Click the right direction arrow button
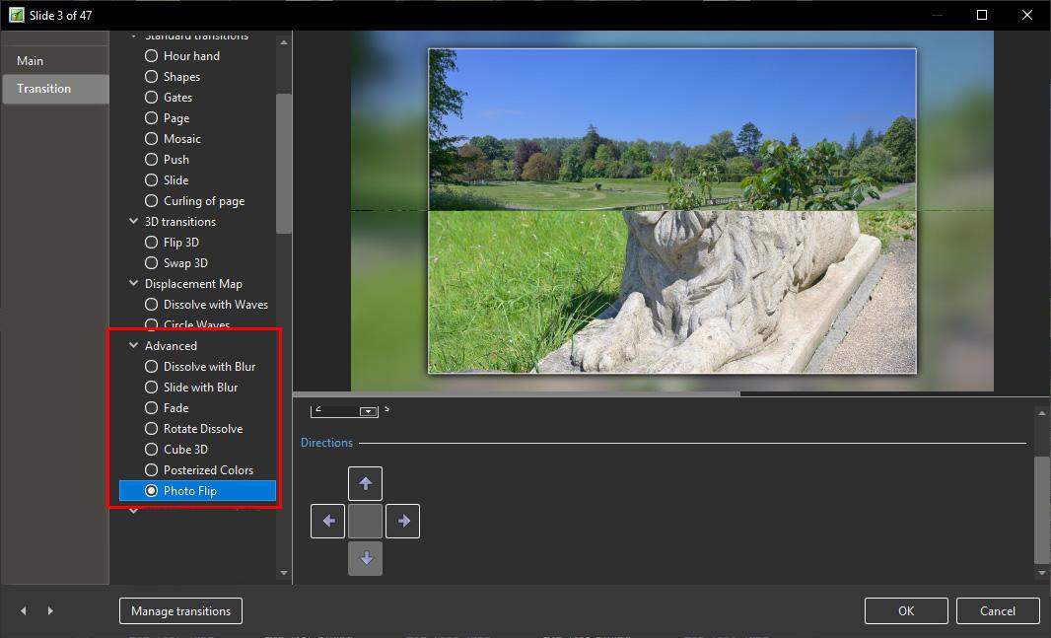The width and height of the screenshot is (1051, 638). click(x=402, y=521)
